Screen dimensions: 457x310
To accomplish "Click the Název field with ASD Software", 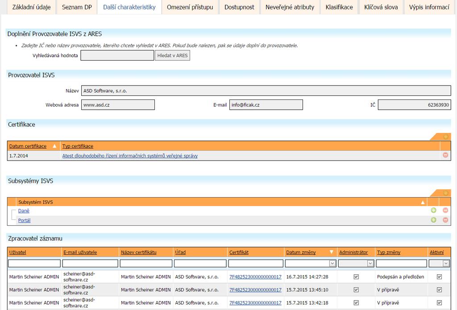I will pos(266,91).
